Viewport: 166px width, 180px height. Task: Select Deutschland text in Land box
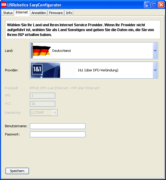click(x=61, y=51)
